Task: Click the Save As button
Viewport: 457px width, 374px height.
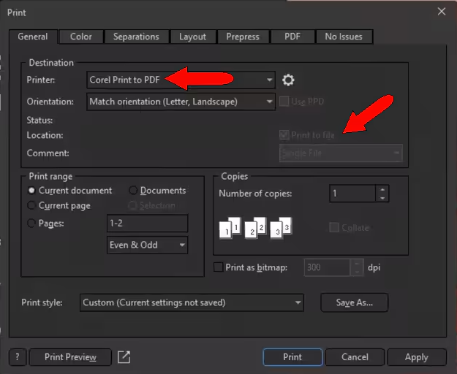Action: [354, 302]
